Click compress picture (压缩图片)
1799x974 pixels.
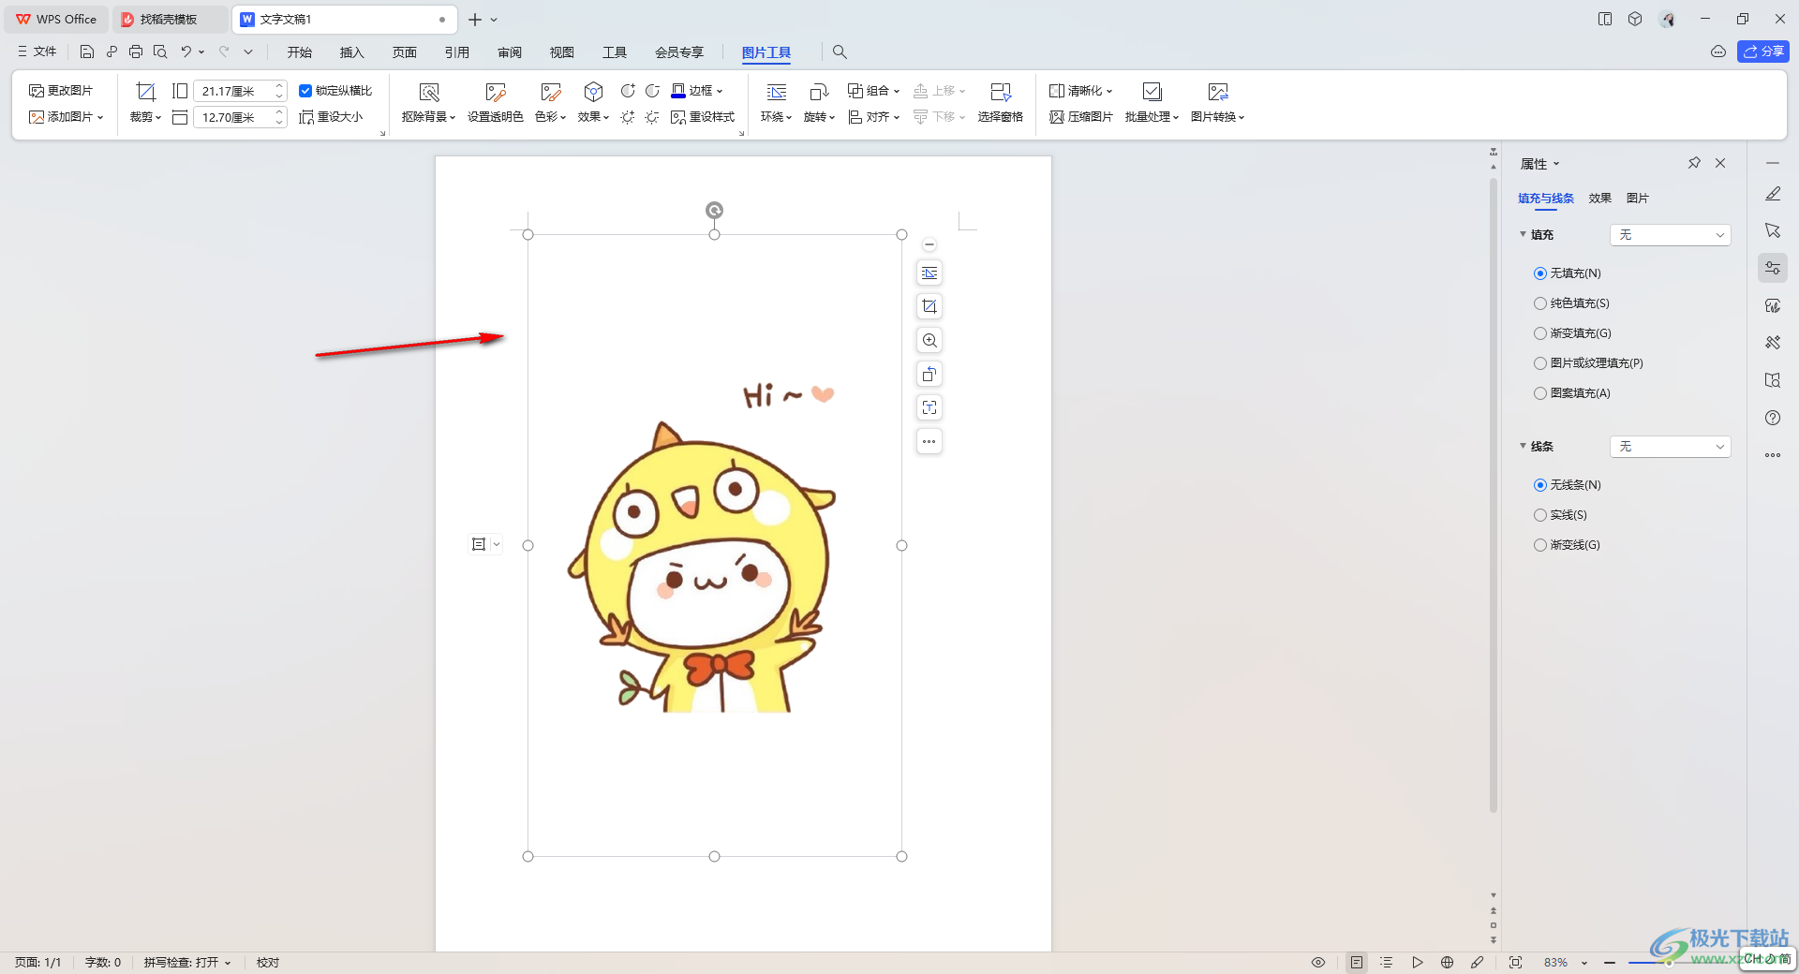click(x=1081, y=117)
